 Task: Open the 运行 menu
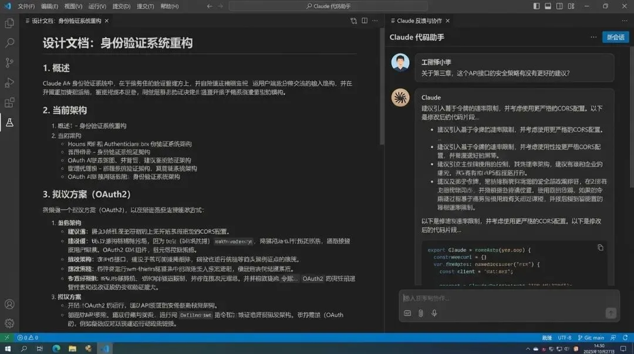tap(97, 6)
